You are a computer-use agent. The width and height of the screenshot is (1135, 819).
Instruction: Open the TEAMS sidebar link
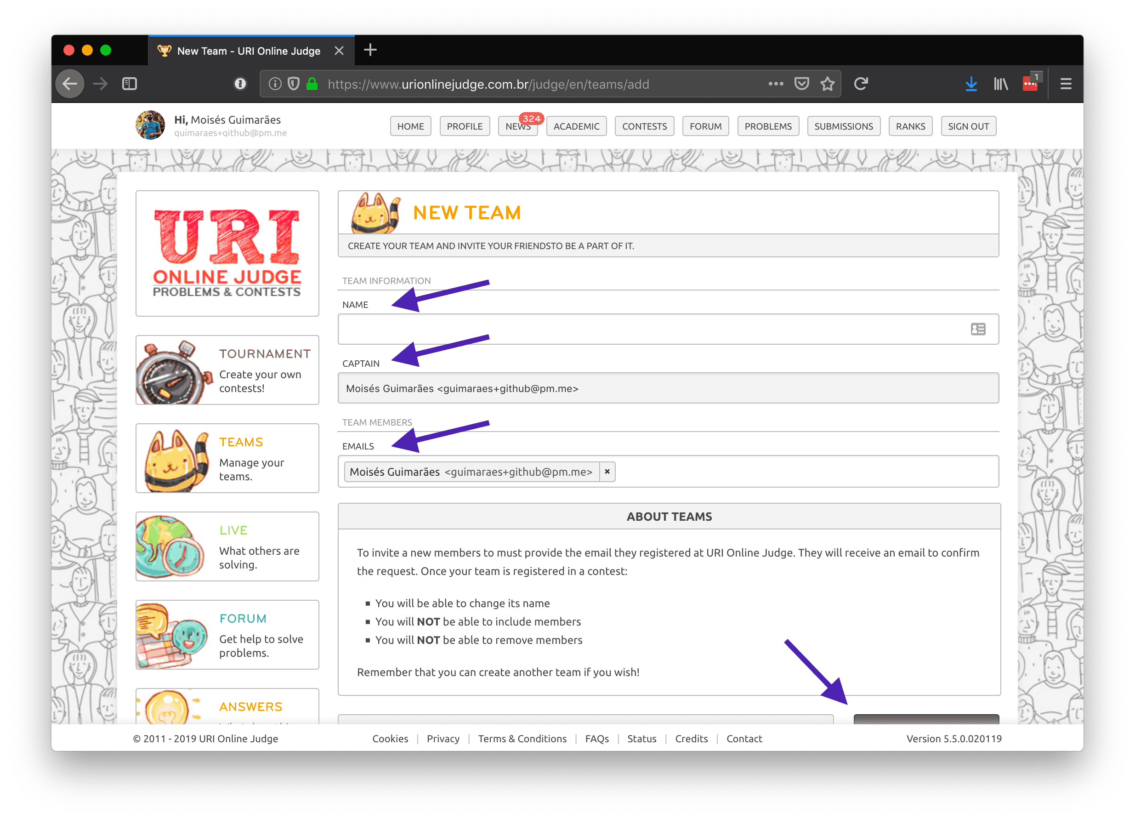pyautogui.click(x=241, y=442)
